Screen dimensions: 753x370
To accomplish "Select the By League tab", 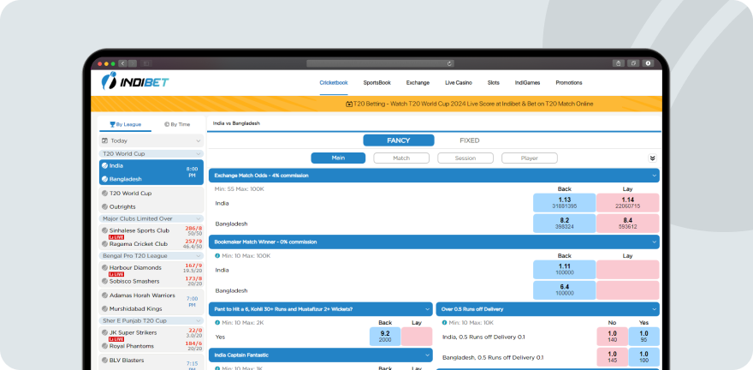I will point(125,124).
